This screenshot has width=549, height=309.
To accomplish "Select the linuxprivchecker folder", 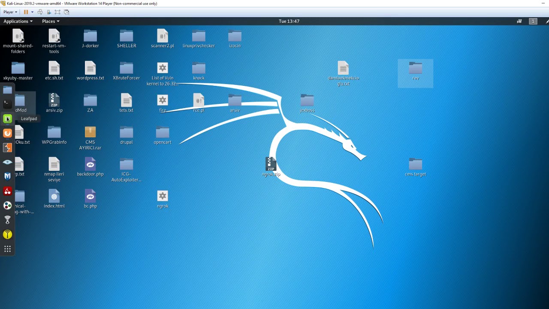I will tap(199, 39).
